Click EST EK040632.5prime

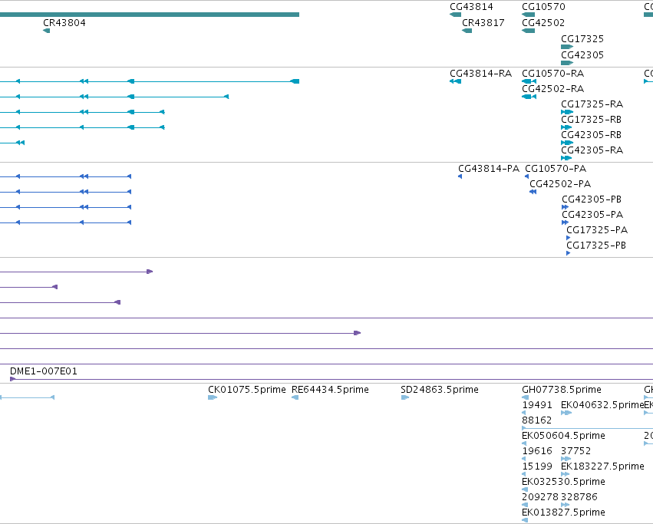[566, 413]
